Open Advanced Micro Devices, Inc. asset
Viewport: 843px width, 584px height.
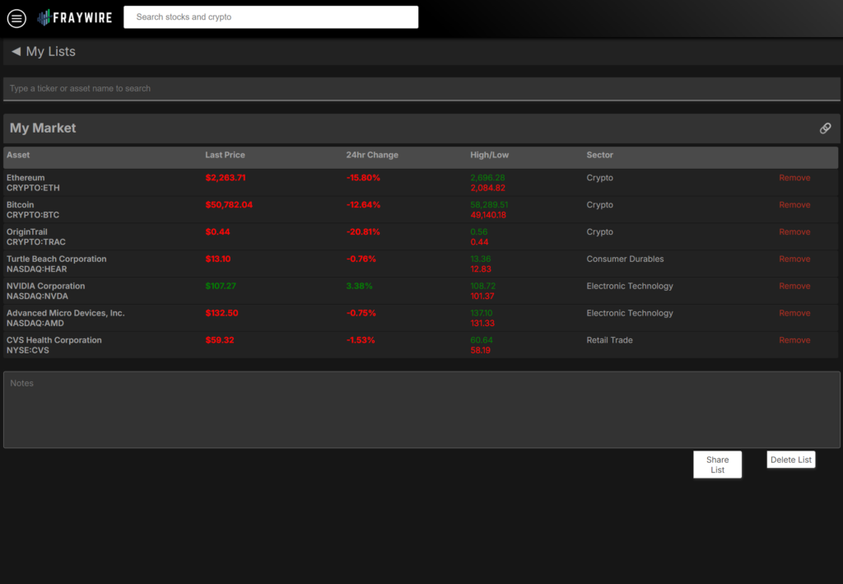(66, 313)
